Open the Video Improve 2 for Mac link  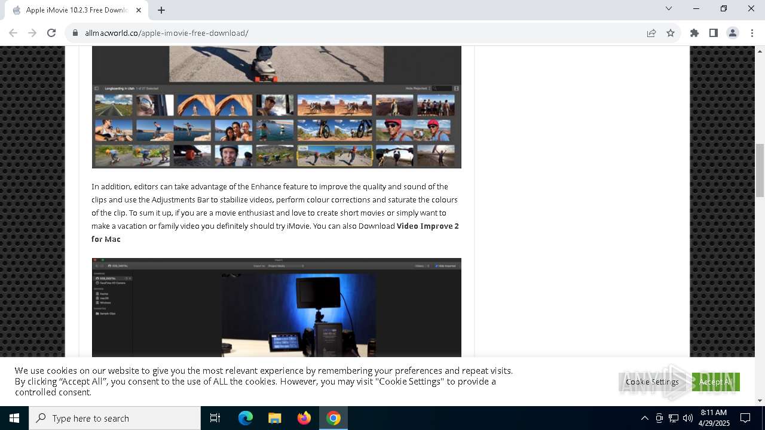tap(275, 232)
